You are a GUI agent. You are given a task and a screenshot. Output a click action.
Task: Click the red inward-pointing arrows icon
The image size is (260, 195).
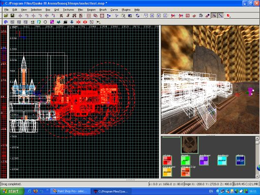78,22
